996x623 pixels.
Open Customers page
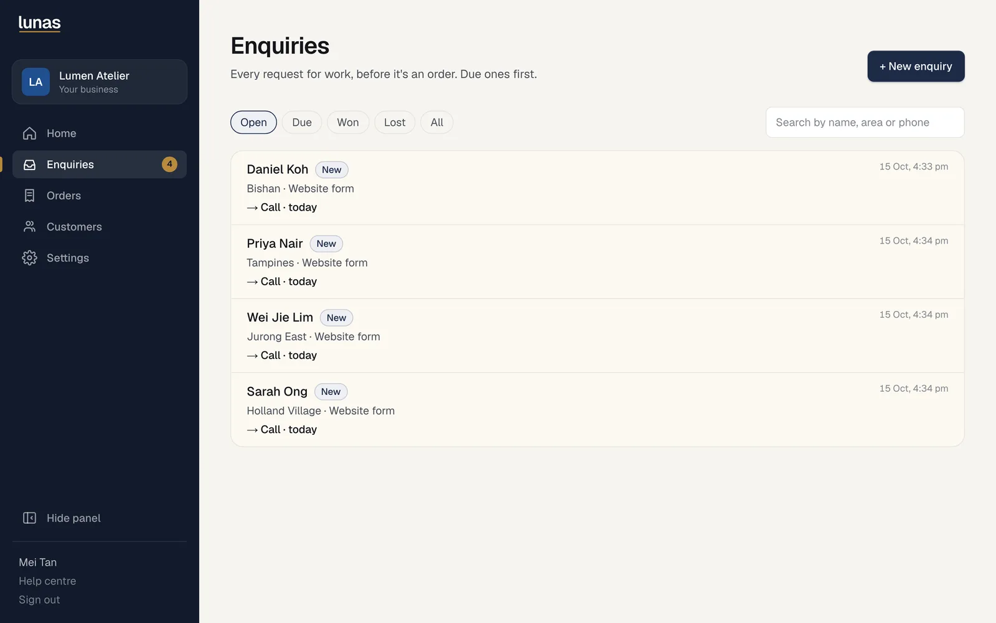tap(100, 227)
